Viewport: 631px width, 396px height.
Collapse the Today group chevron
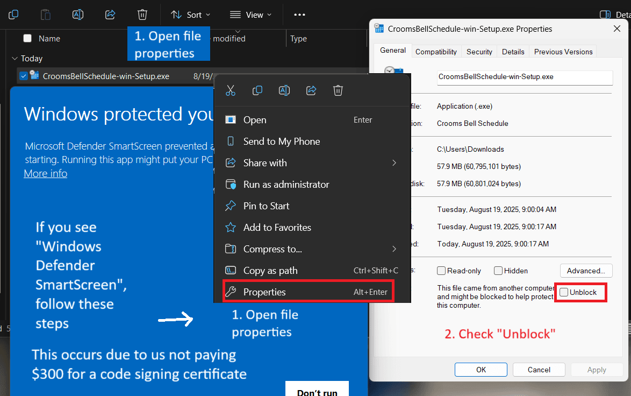point(15,59)
